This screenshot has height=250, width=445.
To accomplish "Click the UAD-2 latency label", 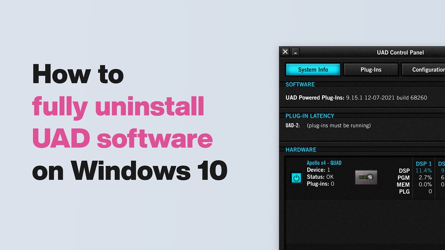I will coord(293,125).
